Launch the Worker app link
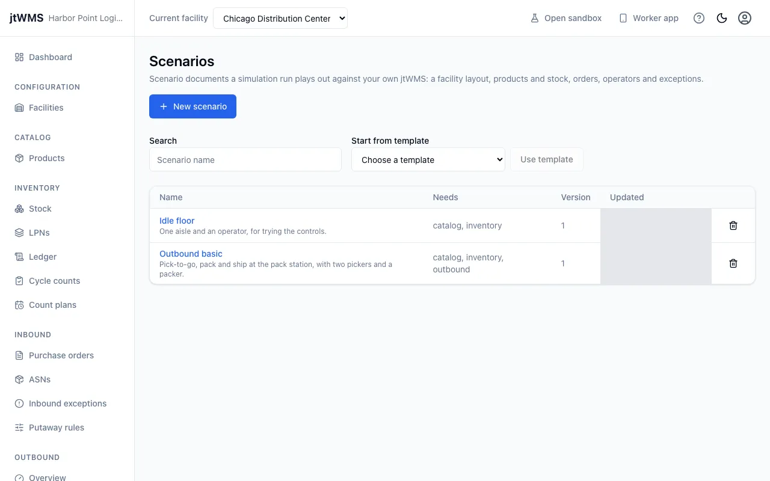 pyautogui.click(x=648, y=18)
